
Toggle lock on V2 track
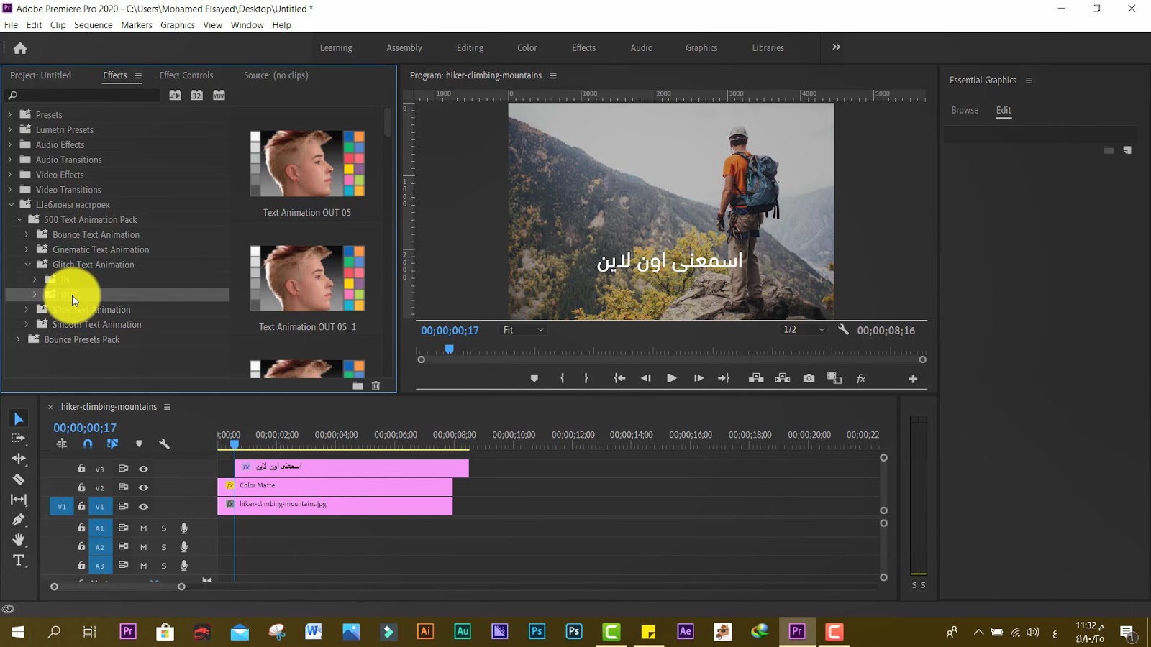(81, 487)
